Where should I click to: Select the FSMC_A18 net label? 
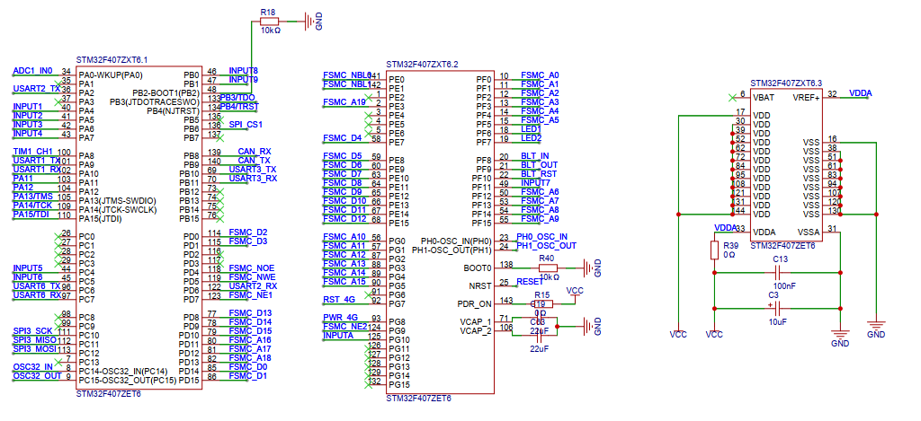[250, 357]
